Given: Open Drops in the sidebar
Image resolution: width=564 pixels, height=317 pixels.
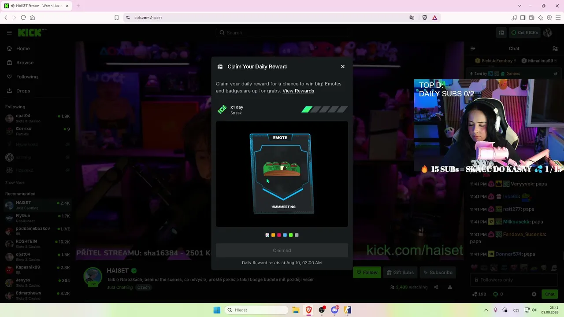Looking at the screenshot, I should 23,91.
